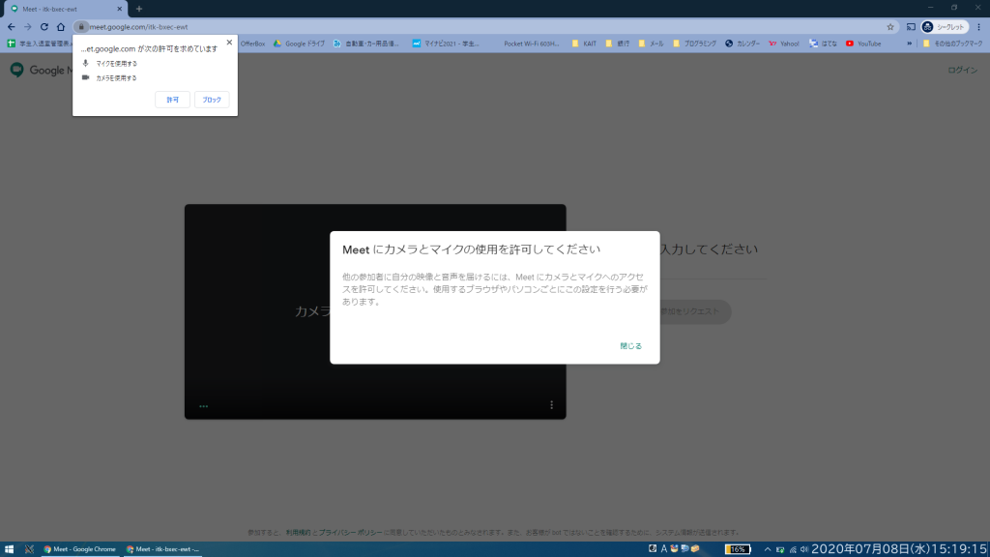Switch to Meet - Google Chrome taskbar window
The height and width of the screenshot is (557, 990).
[x=79, y=549]
